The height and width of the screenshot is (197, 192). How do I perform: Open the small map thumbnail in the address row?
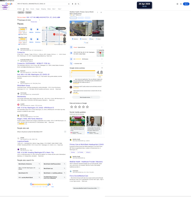click(100, 53)
